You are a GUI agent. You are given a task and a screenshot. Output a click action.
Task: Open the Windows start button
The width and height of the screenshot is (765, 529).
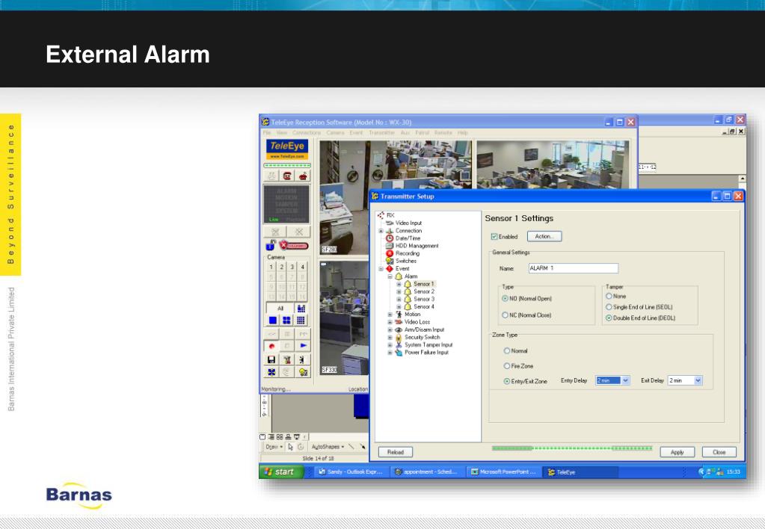[281, 471]
